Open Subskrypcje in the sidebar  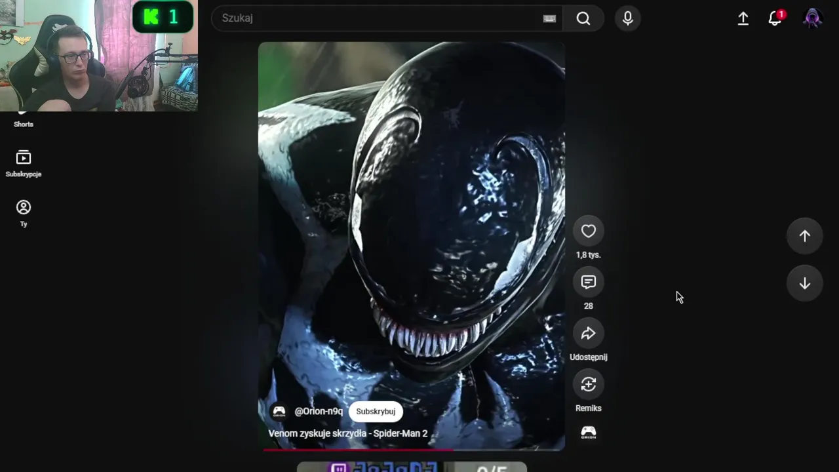pos(24,164)
